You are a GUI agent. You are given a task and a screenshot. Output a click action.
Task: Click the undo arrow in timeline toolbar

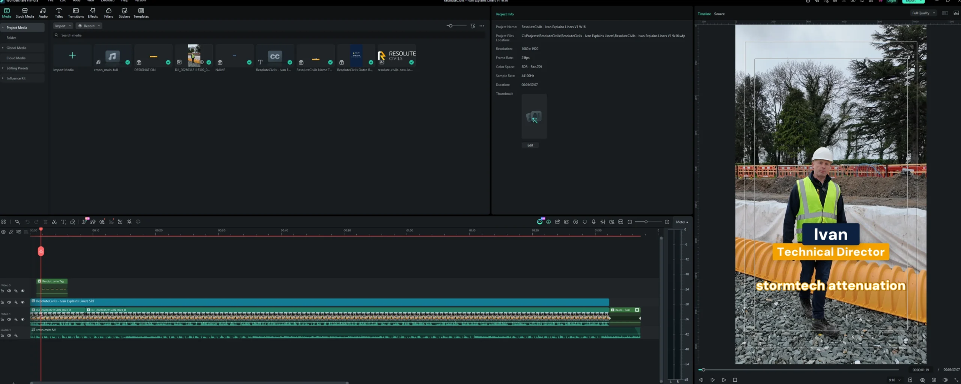[x=27, y=222]
